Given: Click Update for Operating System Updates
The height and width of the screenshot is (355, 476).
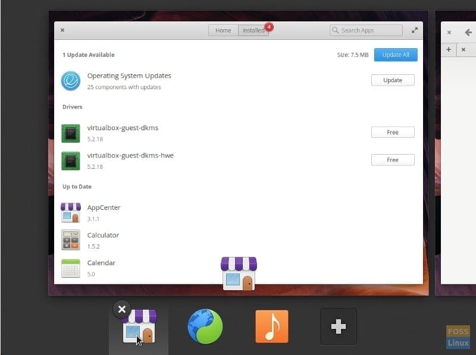Looking at the screenshot, I should click(x=393, y=80).
